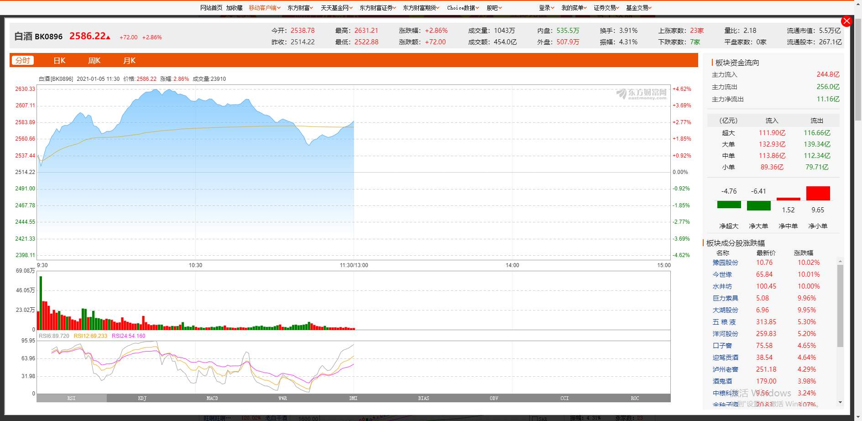
Task: Open stock 酒鬼酒 in constituent list
Action: pos(722,381)
